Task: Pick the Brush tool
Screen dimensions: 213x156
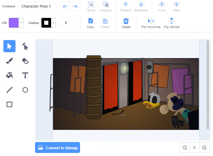Action: pos(9,61)
